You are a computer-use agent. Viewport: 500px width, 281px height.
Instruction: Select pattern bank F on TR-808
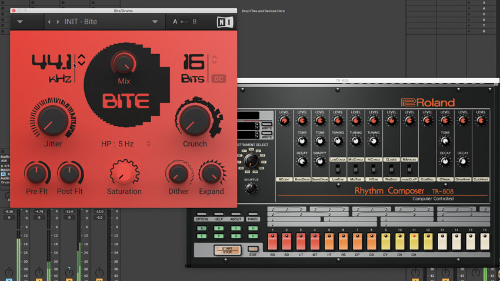click(219, 236)
